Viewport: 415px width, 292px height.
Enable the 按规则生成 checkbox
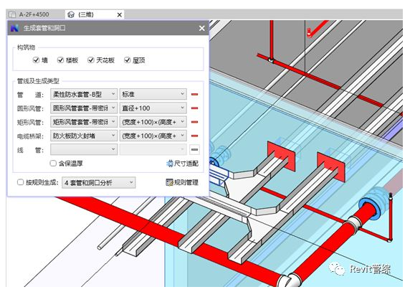click(x=20, y=182)
